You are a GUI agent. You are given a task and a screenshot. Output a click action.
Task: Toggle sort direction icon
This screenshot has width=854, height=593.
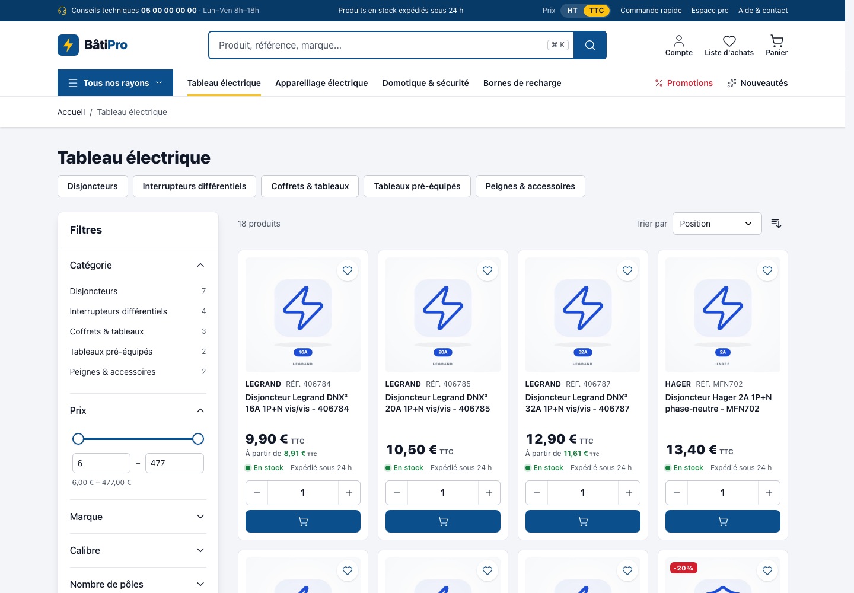(776, 224)
